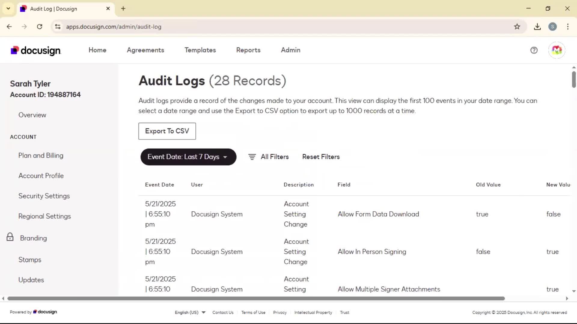This screenshot has height=324, width=577.
Task: Click the User column header
Action: (197, 185)
